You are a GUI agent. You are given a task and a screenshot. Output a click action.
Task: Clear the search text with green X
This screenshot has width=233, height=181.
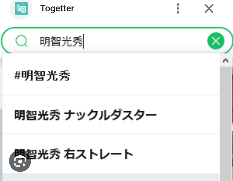[x=216, y=41]
